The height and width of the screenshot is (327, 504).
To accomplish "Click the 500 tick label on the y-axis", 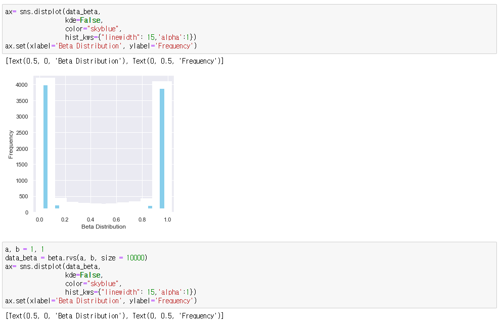I will [23, 196].
